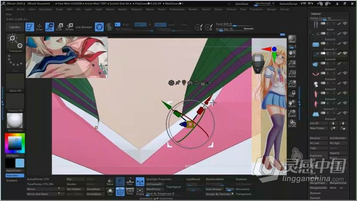Select the Scroll canvas tool
The image size is (357, 201).
point(292,54)
